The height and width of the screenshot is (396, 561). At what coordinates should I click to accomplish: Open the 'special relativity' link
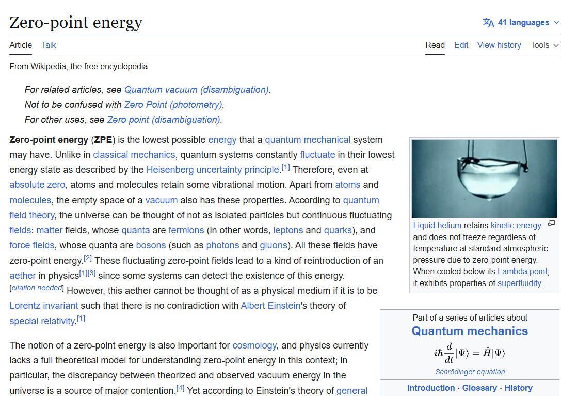(42, 321)
